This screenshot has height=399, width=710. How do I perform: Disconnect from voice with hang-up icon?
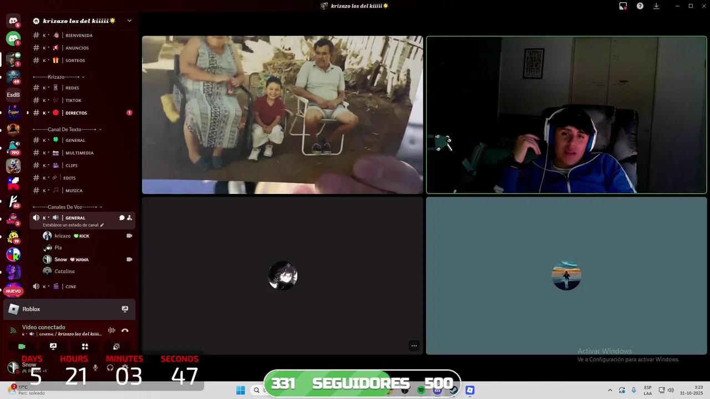[x=125, y=330]
